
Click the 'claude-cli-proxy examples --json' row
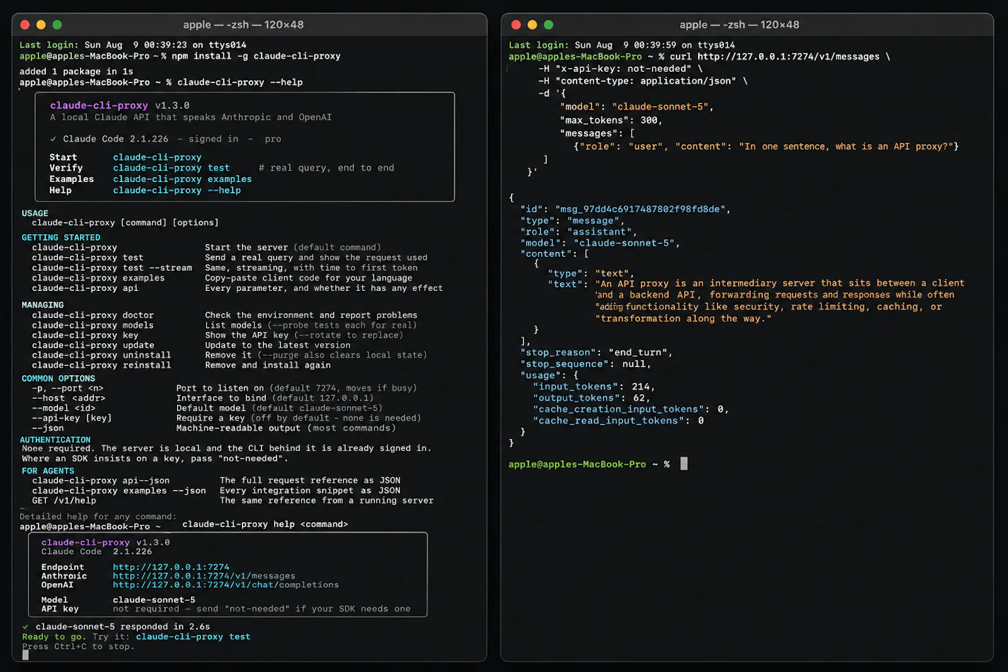(216, 491)
